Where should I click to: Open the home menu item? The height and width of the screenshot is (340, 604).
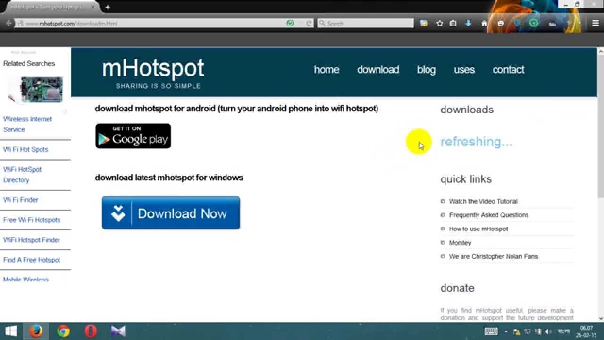point(327,69)
